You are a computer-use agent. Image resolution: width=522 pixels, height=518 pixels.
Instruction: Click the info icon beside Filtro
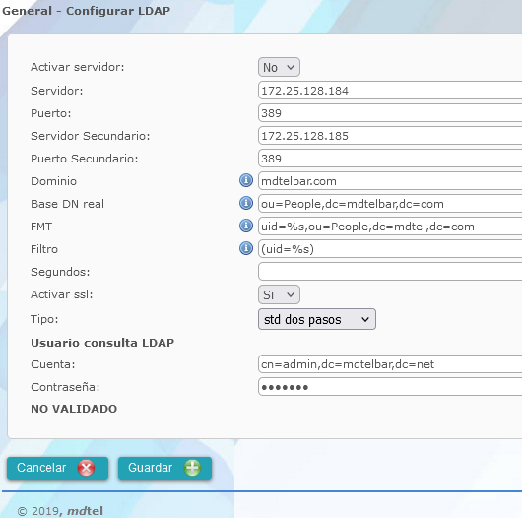[246, 249]
